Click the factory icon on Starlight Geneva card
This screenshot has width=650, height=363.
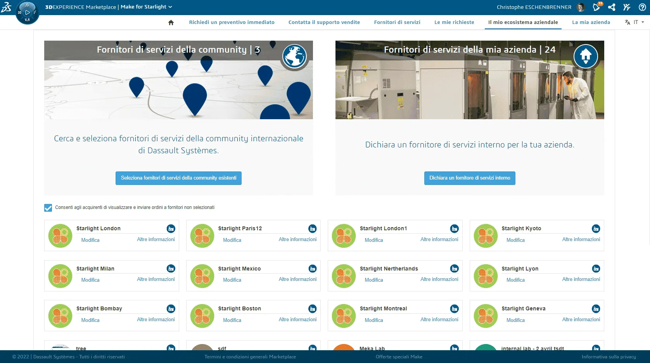(596, 309)
